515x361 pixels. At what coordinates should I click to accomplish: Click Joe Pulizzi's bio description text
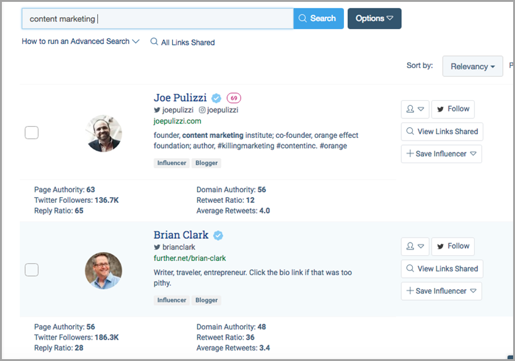[x=256, y=140]
